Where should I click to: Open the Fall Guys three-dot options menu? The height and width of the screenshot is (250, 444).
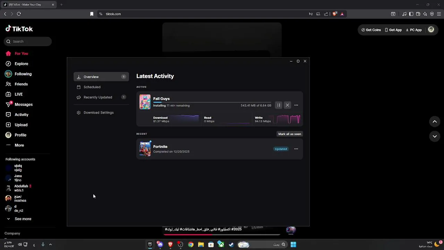coord(296,105)
